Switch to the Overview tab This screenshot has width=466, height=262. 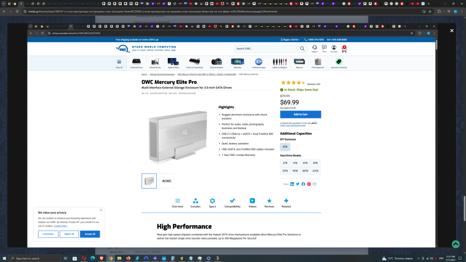coord(177,203)
